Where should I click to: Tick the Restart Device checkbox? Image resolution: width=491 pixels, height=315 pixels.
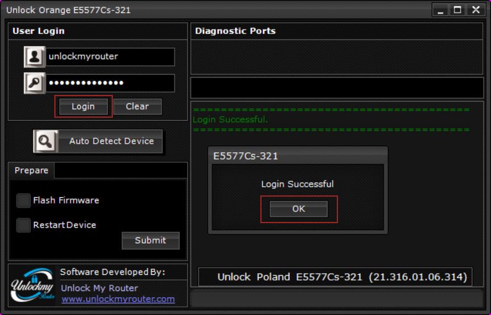pos(23,225)
